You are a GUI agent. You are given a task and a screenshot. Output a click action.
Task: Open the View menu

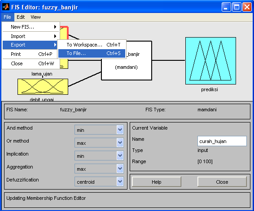pyautogui.click(x=35, y=17)
